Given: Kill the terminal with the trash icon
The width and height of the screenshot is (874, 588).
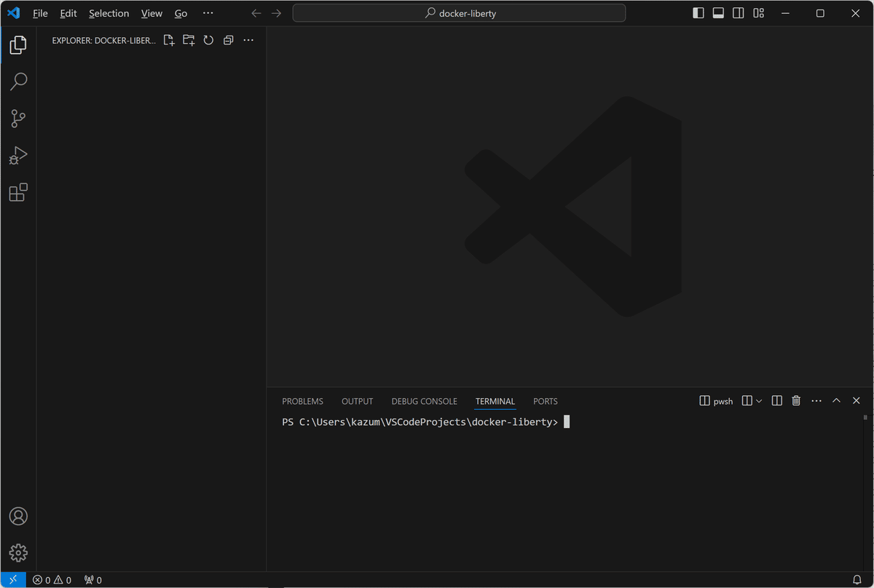Looking at the screenshot, I should (796, 401).
